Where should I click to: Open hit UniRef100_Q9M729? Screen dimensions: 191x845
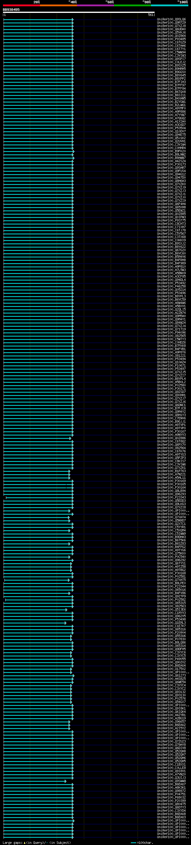tap(171, 23)
